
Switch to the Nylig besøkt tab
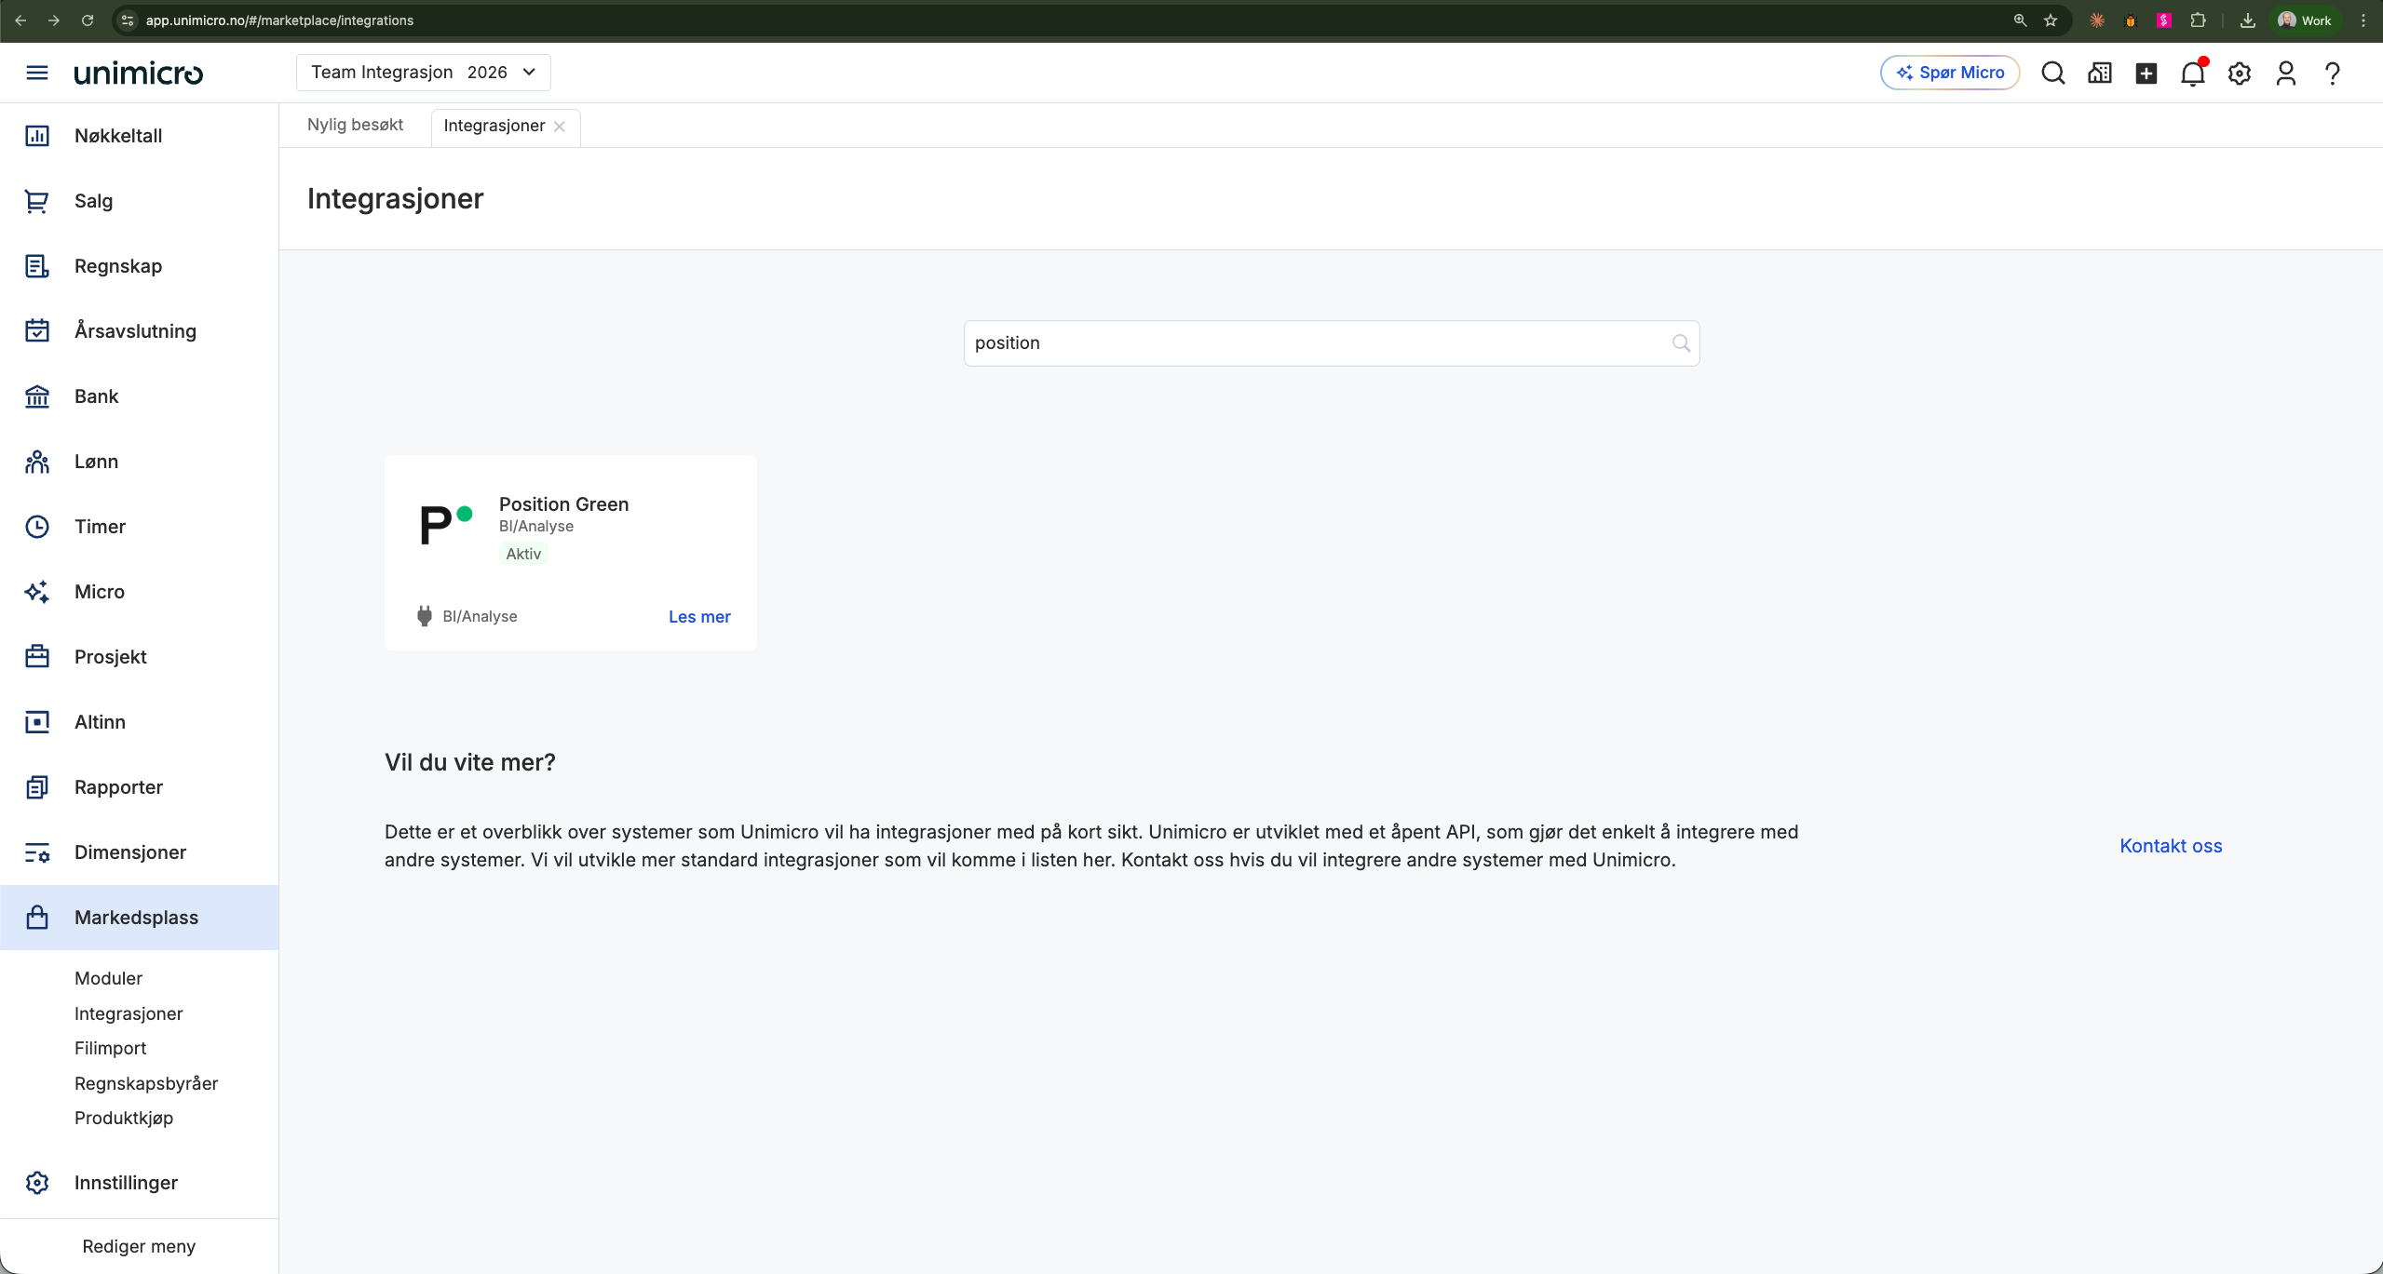click(x=355, y=125)
